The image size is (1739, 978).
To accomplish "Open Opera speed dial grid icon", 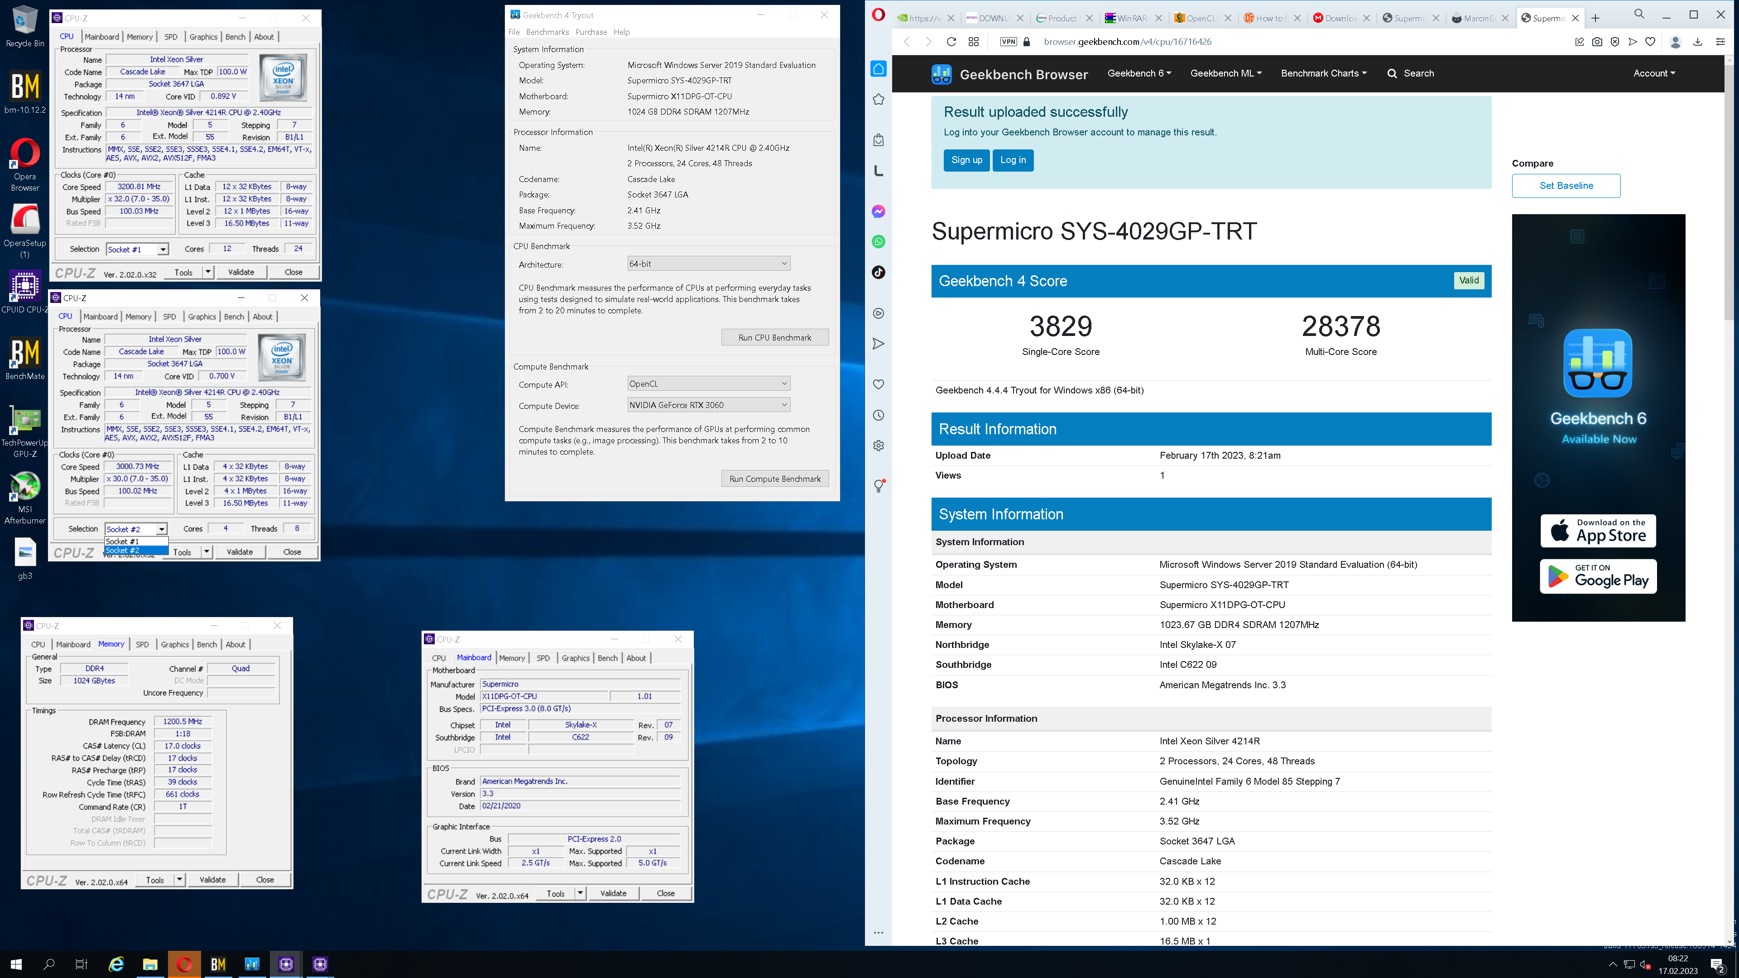I will 974,42.
